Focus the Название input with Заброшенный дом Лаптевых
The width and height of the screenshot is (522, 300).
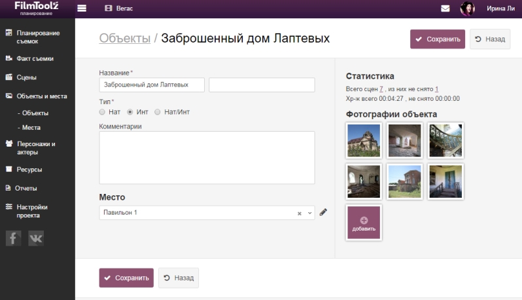[x=152, y=84]
